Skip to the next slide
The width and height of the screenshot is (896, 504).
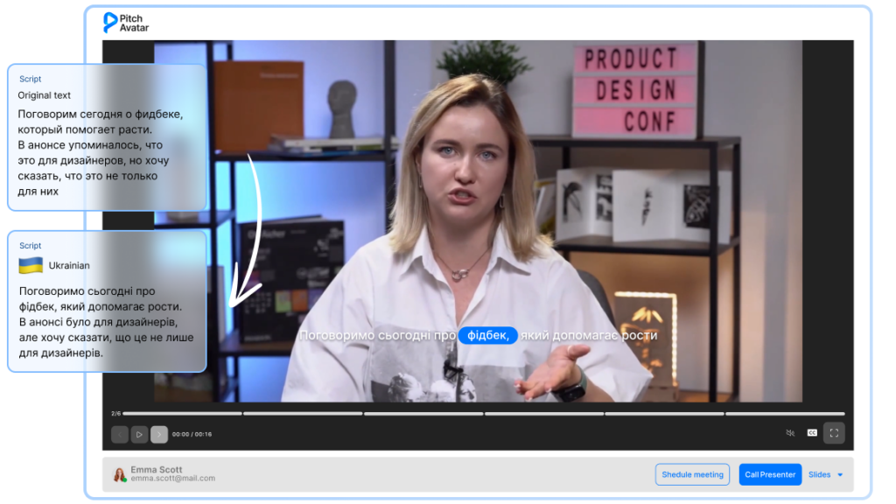coord(159,434)
